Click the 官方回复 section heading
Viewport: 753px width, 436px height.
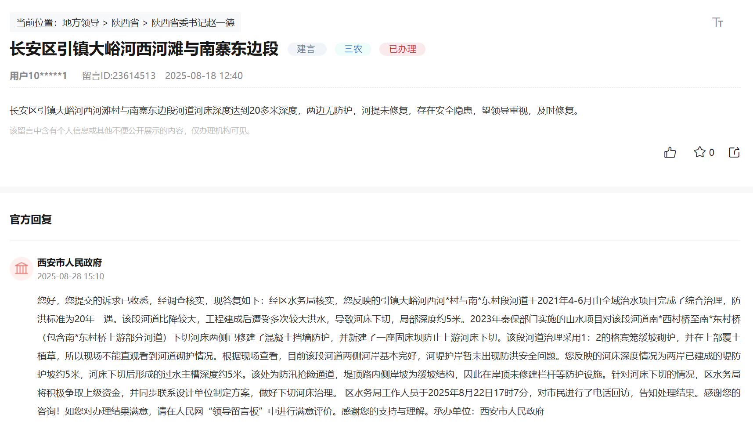30,219
